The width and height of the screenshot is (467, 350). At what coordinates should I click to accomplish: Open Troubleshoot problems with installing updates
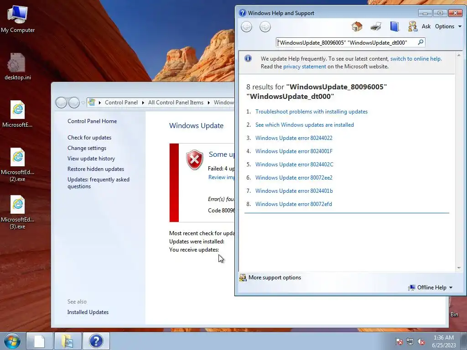(x=311, y=112)
